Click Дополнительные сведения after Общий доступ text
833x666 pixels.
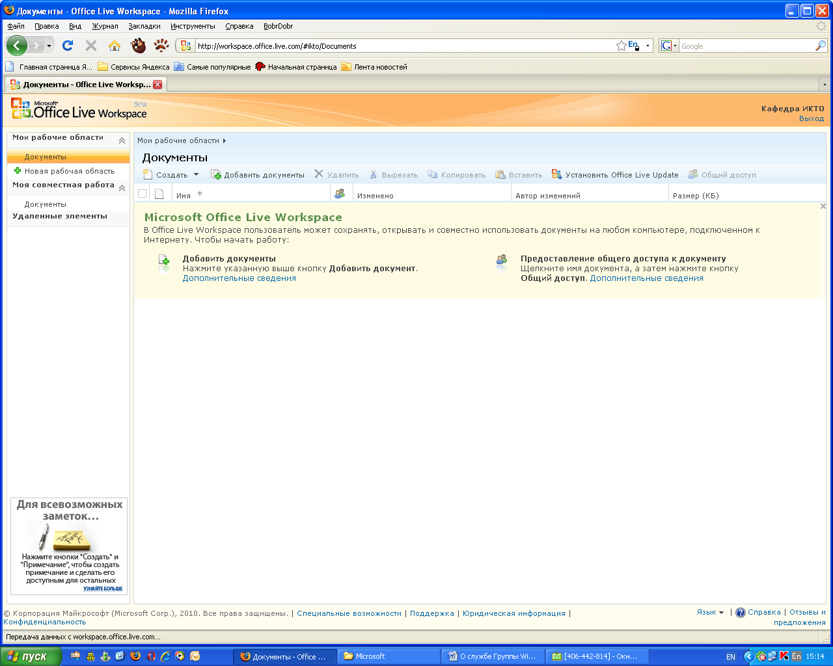coord(646,278)
